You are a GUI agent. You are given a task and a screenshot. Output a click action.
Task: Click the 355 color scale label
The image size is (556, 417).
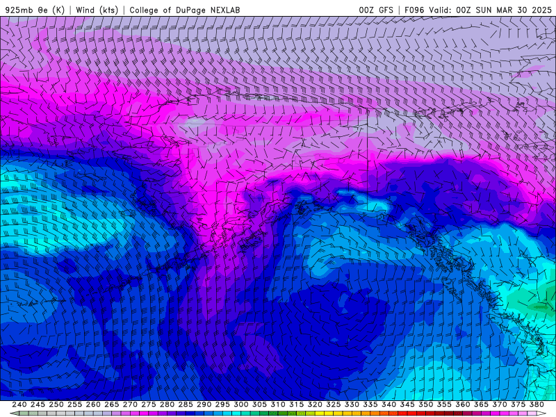pyautogui.click(x=444, y=404)
